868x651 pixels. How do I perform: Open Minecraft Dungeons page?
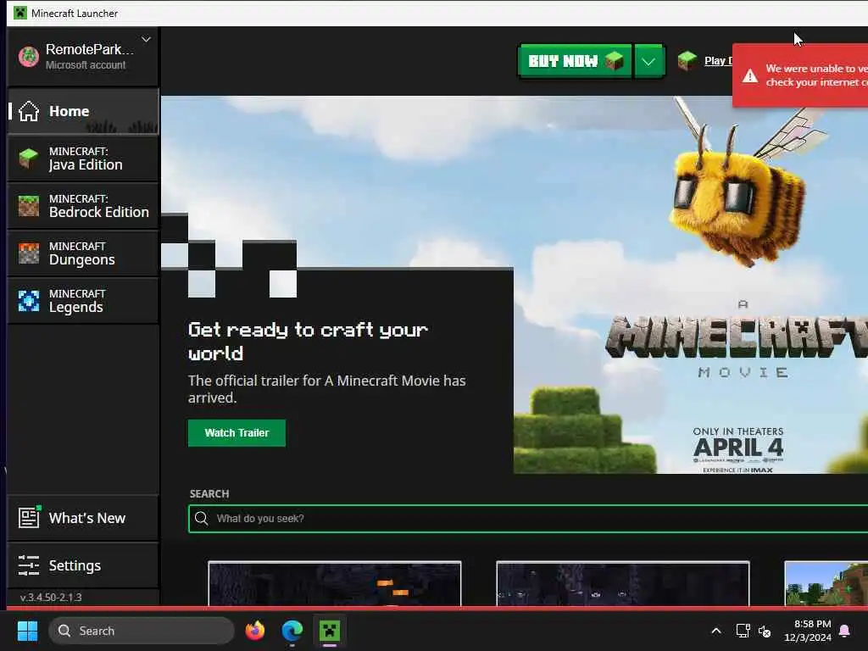click(83, 253)
